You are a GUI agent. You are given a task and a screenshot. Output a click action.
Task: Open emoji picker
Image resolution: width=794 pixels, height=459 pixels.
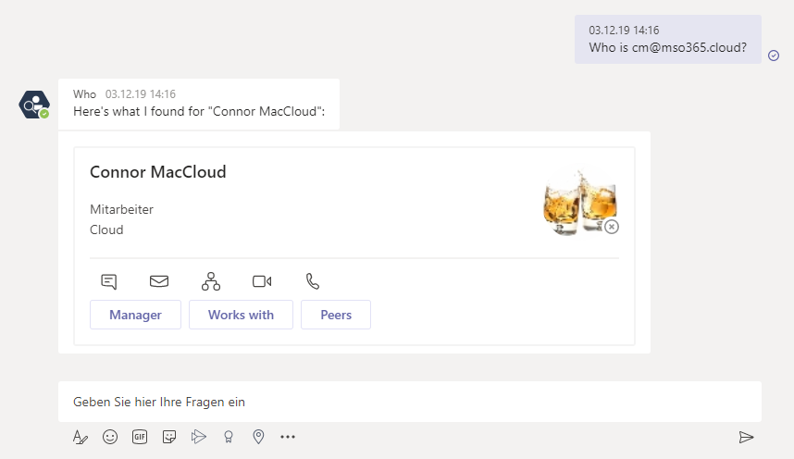pos(110,437)
